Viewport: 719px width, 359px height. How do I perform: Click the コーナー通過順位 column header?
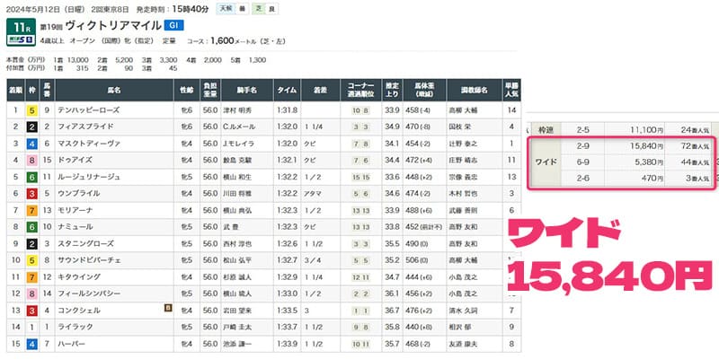click(x=360, y=91)
